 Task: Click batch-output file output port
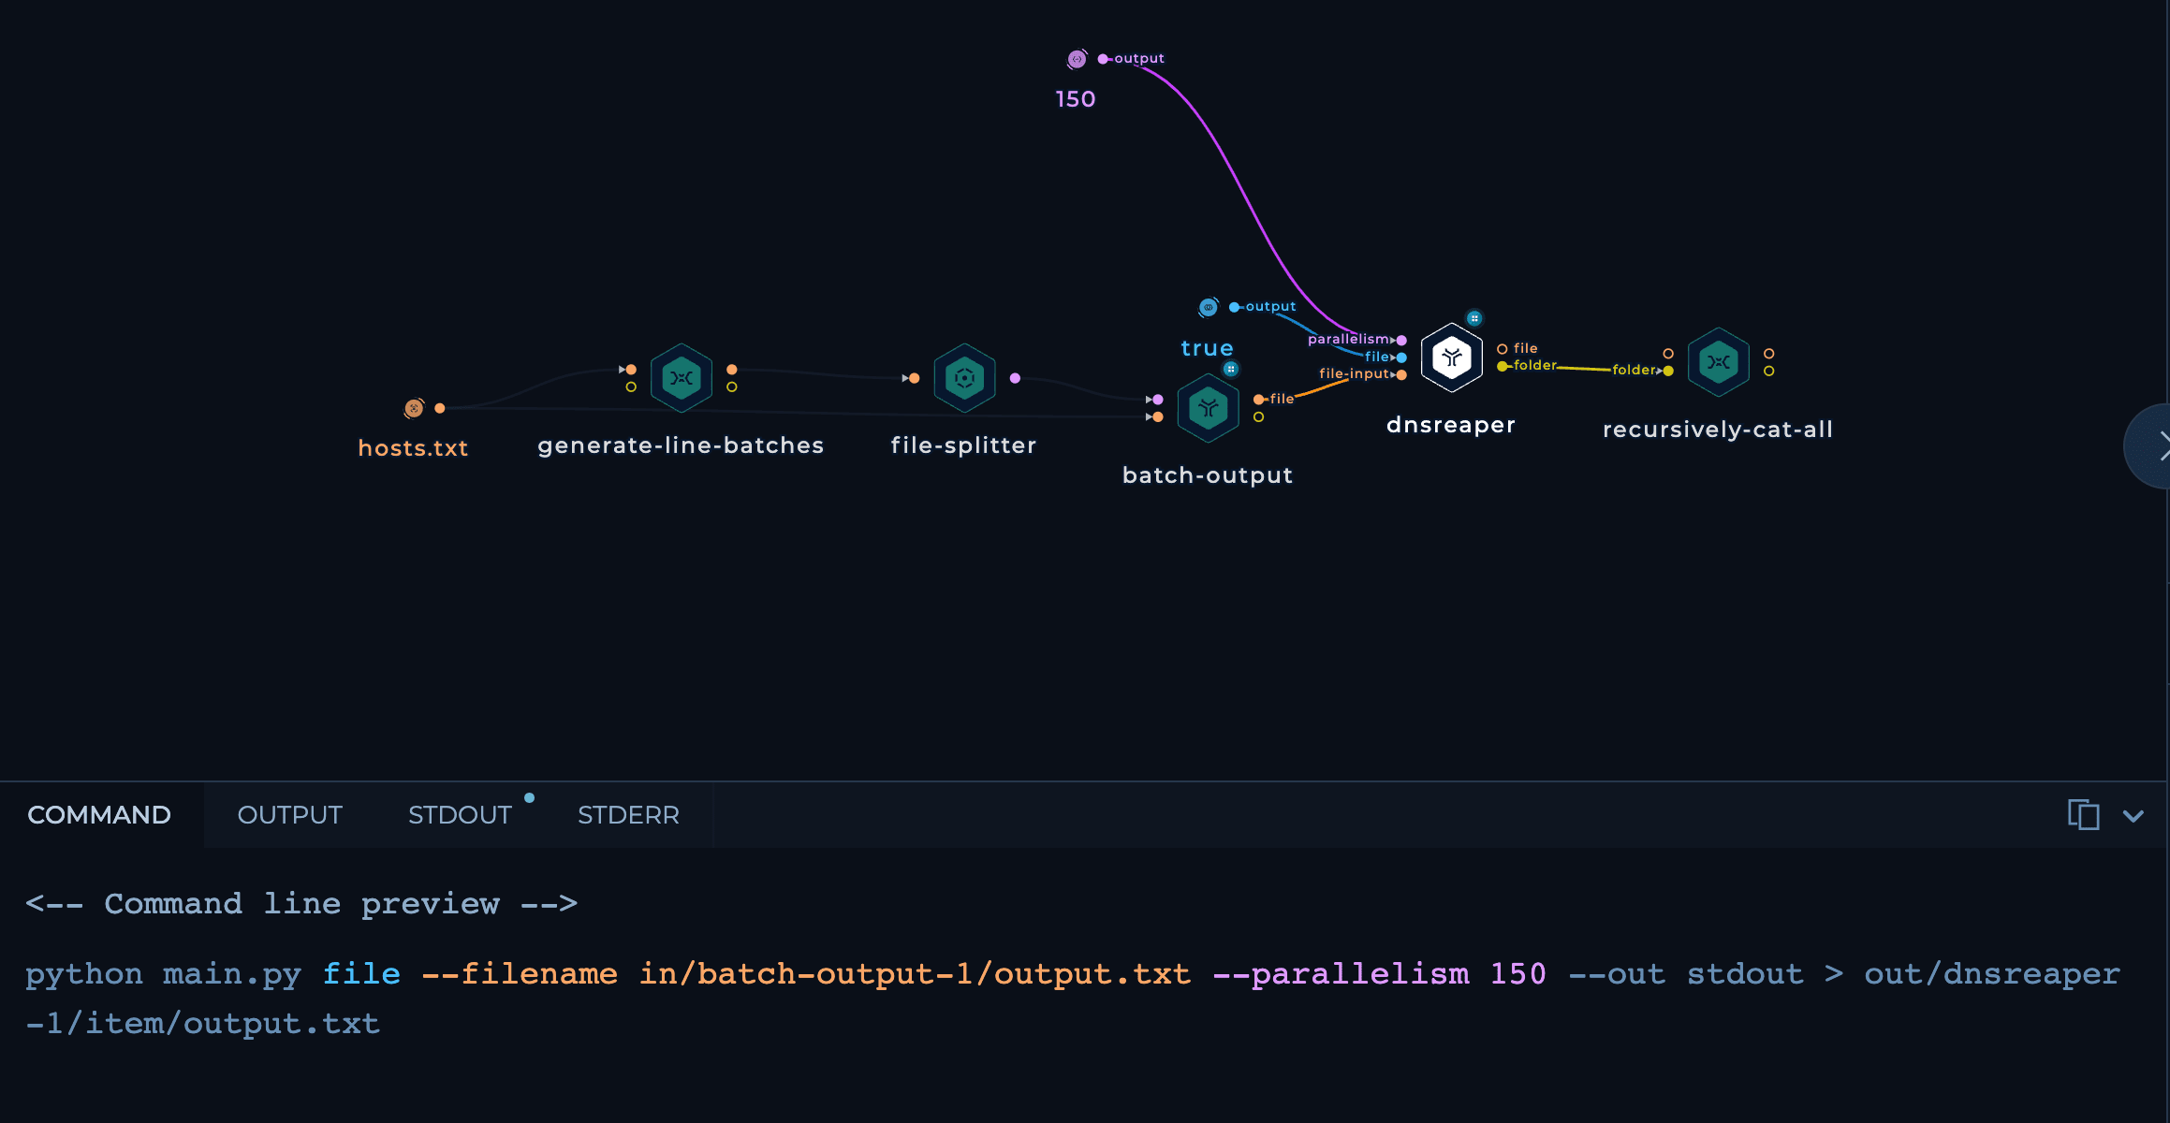click(x=1259, y=400)
